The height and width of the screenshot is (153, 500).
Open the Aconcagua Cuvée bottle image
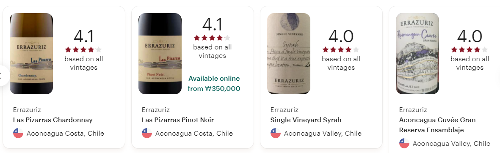click(x=417, y=54)
